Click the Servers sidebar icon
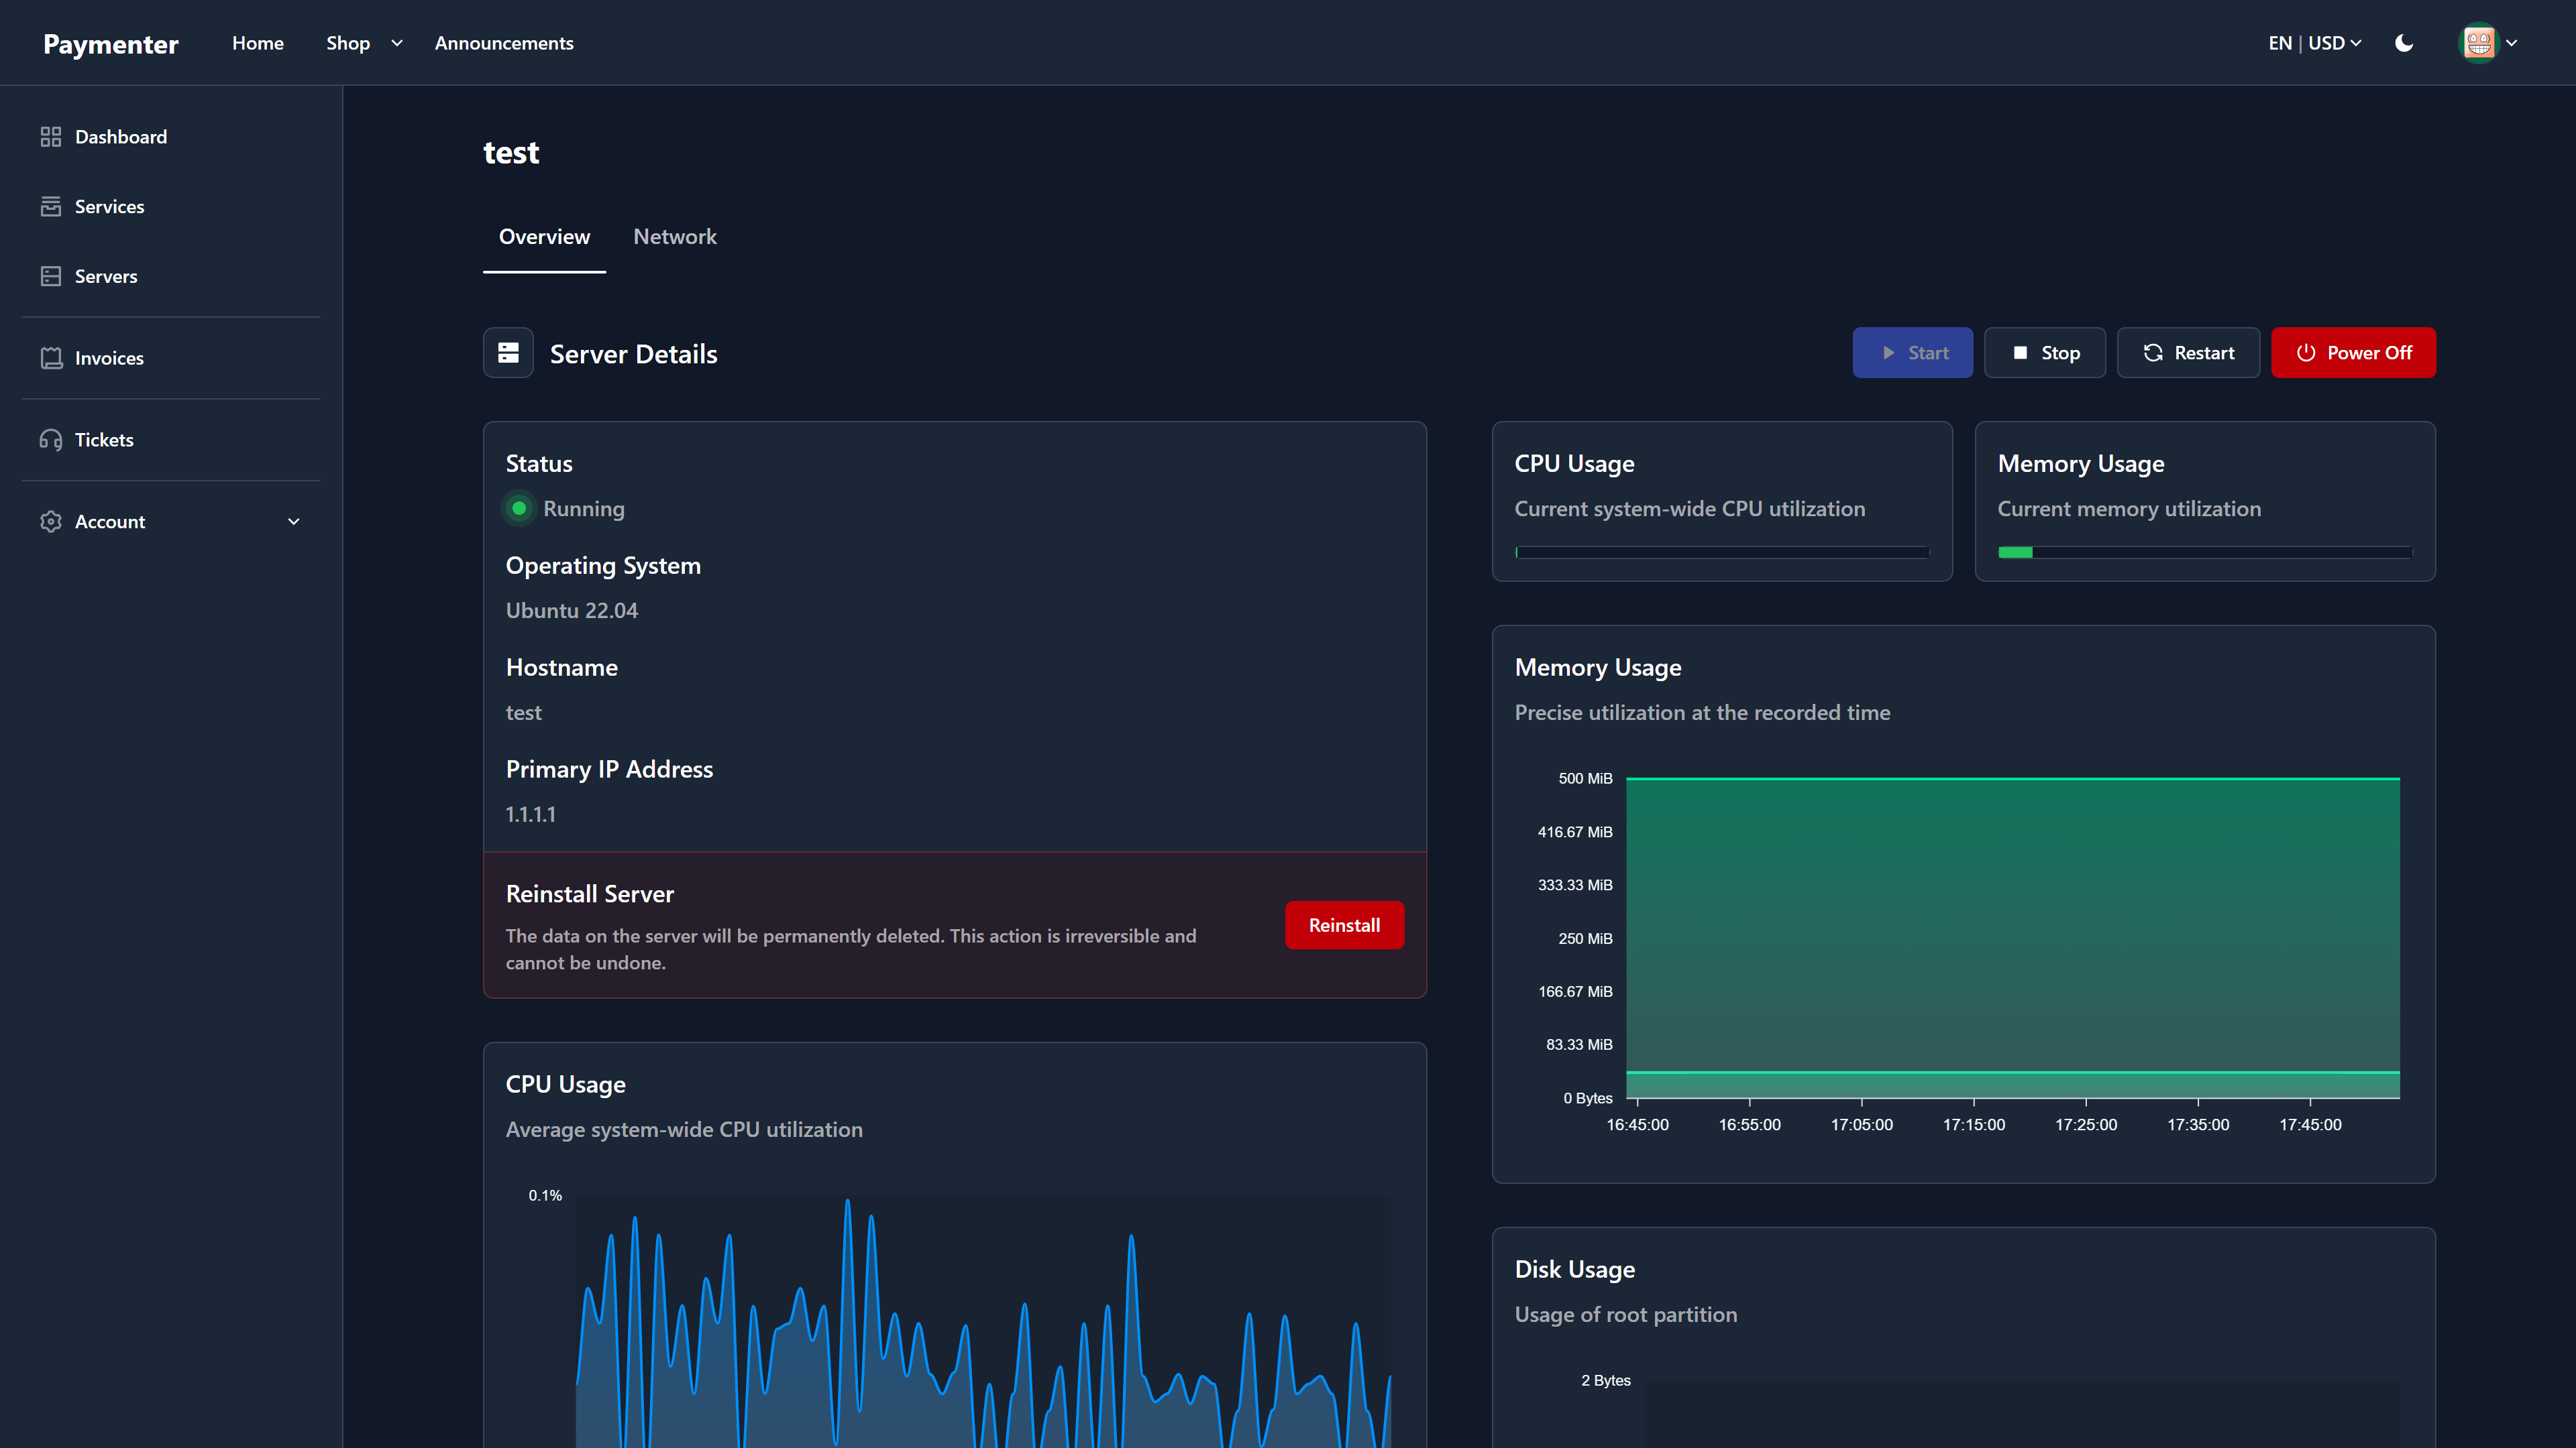 [x=51, y=277]
